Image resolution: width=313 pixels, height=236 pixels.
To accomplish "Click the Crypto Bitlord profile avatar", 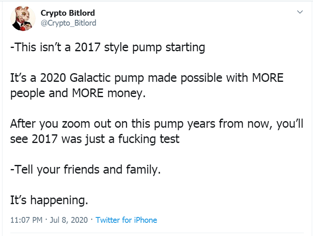I will [23, 18].
